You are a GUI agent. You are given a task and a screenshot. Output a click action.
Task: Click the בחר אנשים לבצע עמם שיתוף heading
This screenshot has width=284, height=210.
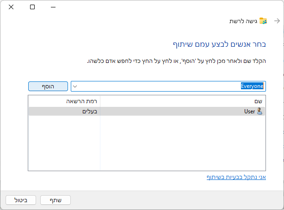[216, 44]
